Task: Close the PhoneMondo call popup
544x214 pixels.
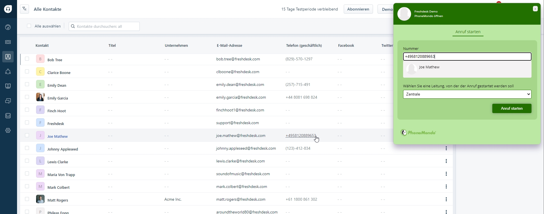Action: [x=535, y=9]
